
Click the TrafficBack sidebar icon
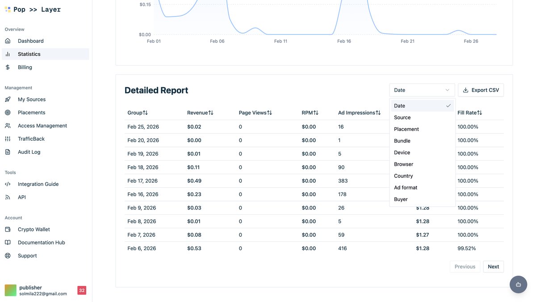pos(8,138)
